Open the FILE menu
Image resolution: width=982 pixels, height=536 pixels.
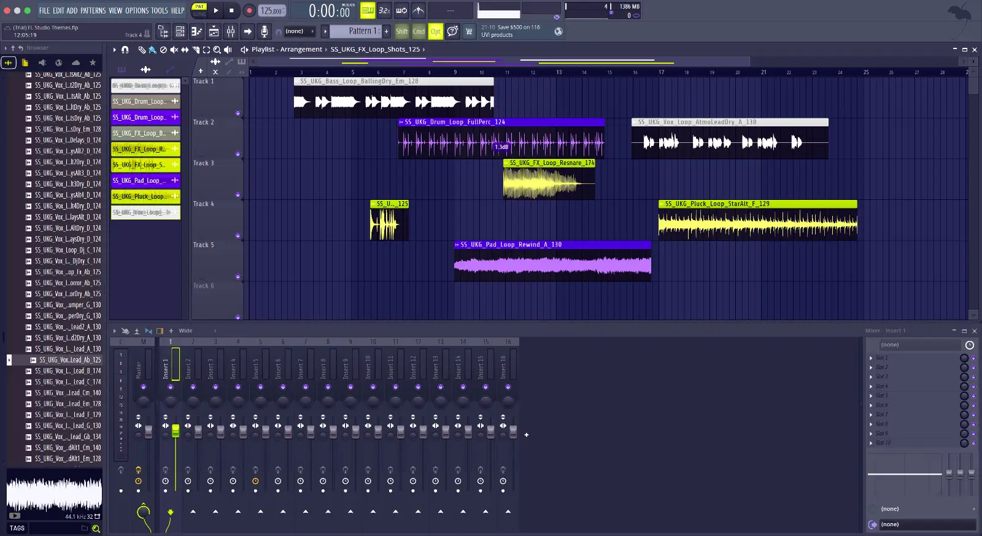click(44, 10)
